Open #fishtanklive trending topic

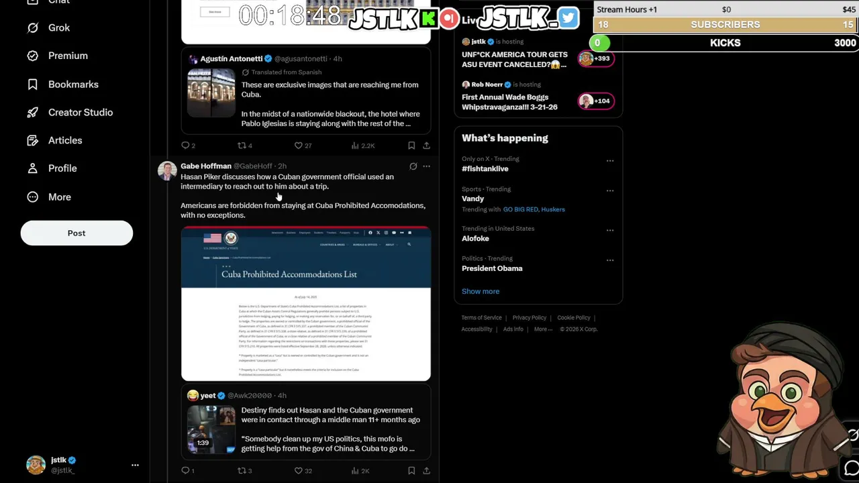click(485, 169)
